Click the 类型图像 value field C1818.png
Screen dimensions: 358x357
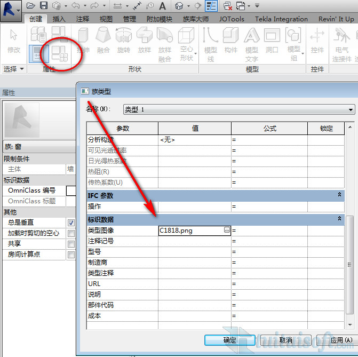(x=191, y=231)
